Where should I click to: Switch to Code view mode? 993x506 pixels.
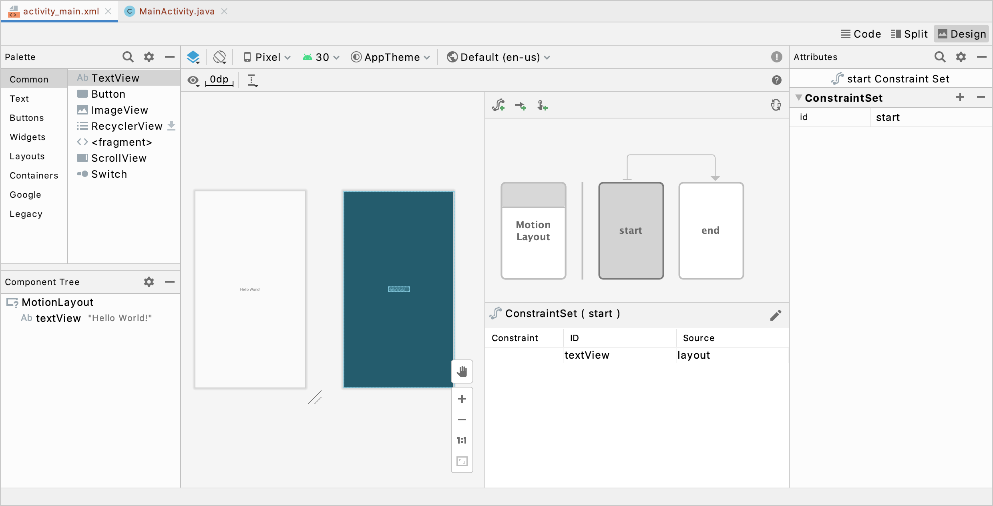861,34
